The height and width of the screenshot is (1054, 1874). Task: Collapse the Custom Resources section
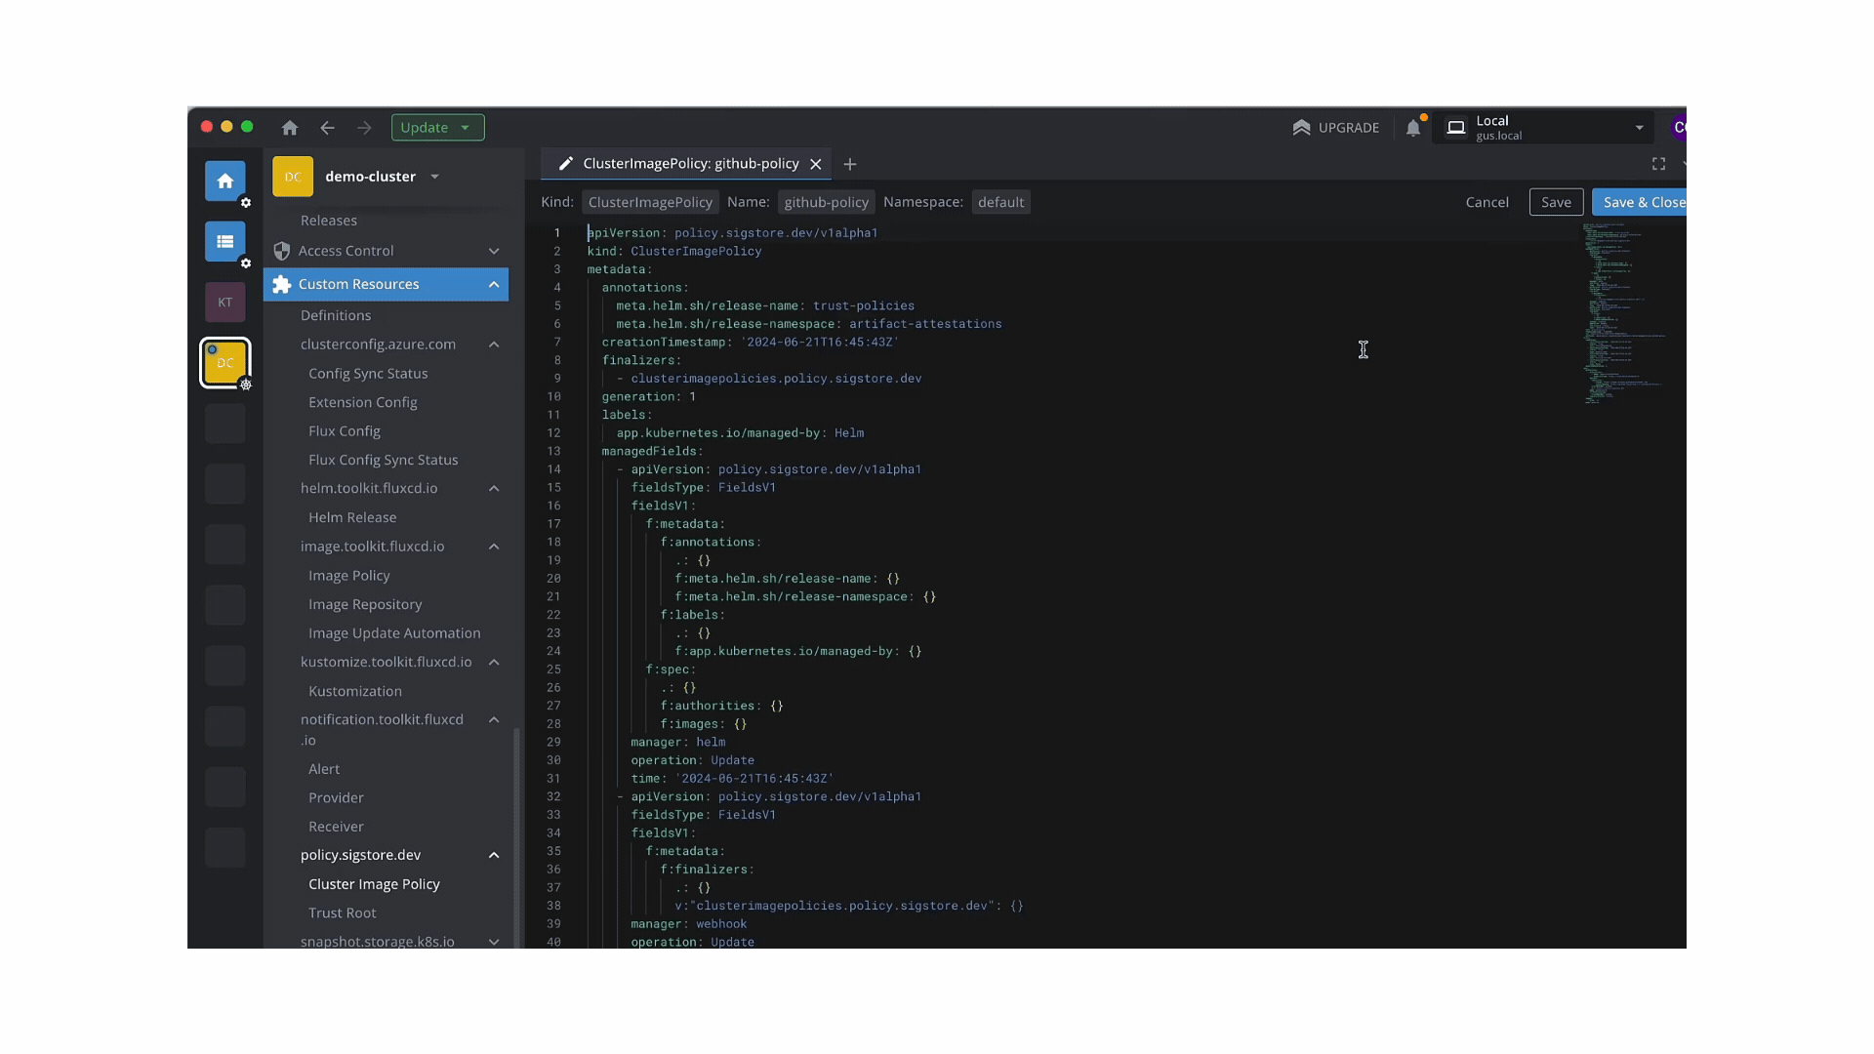(x=494, y=284)
